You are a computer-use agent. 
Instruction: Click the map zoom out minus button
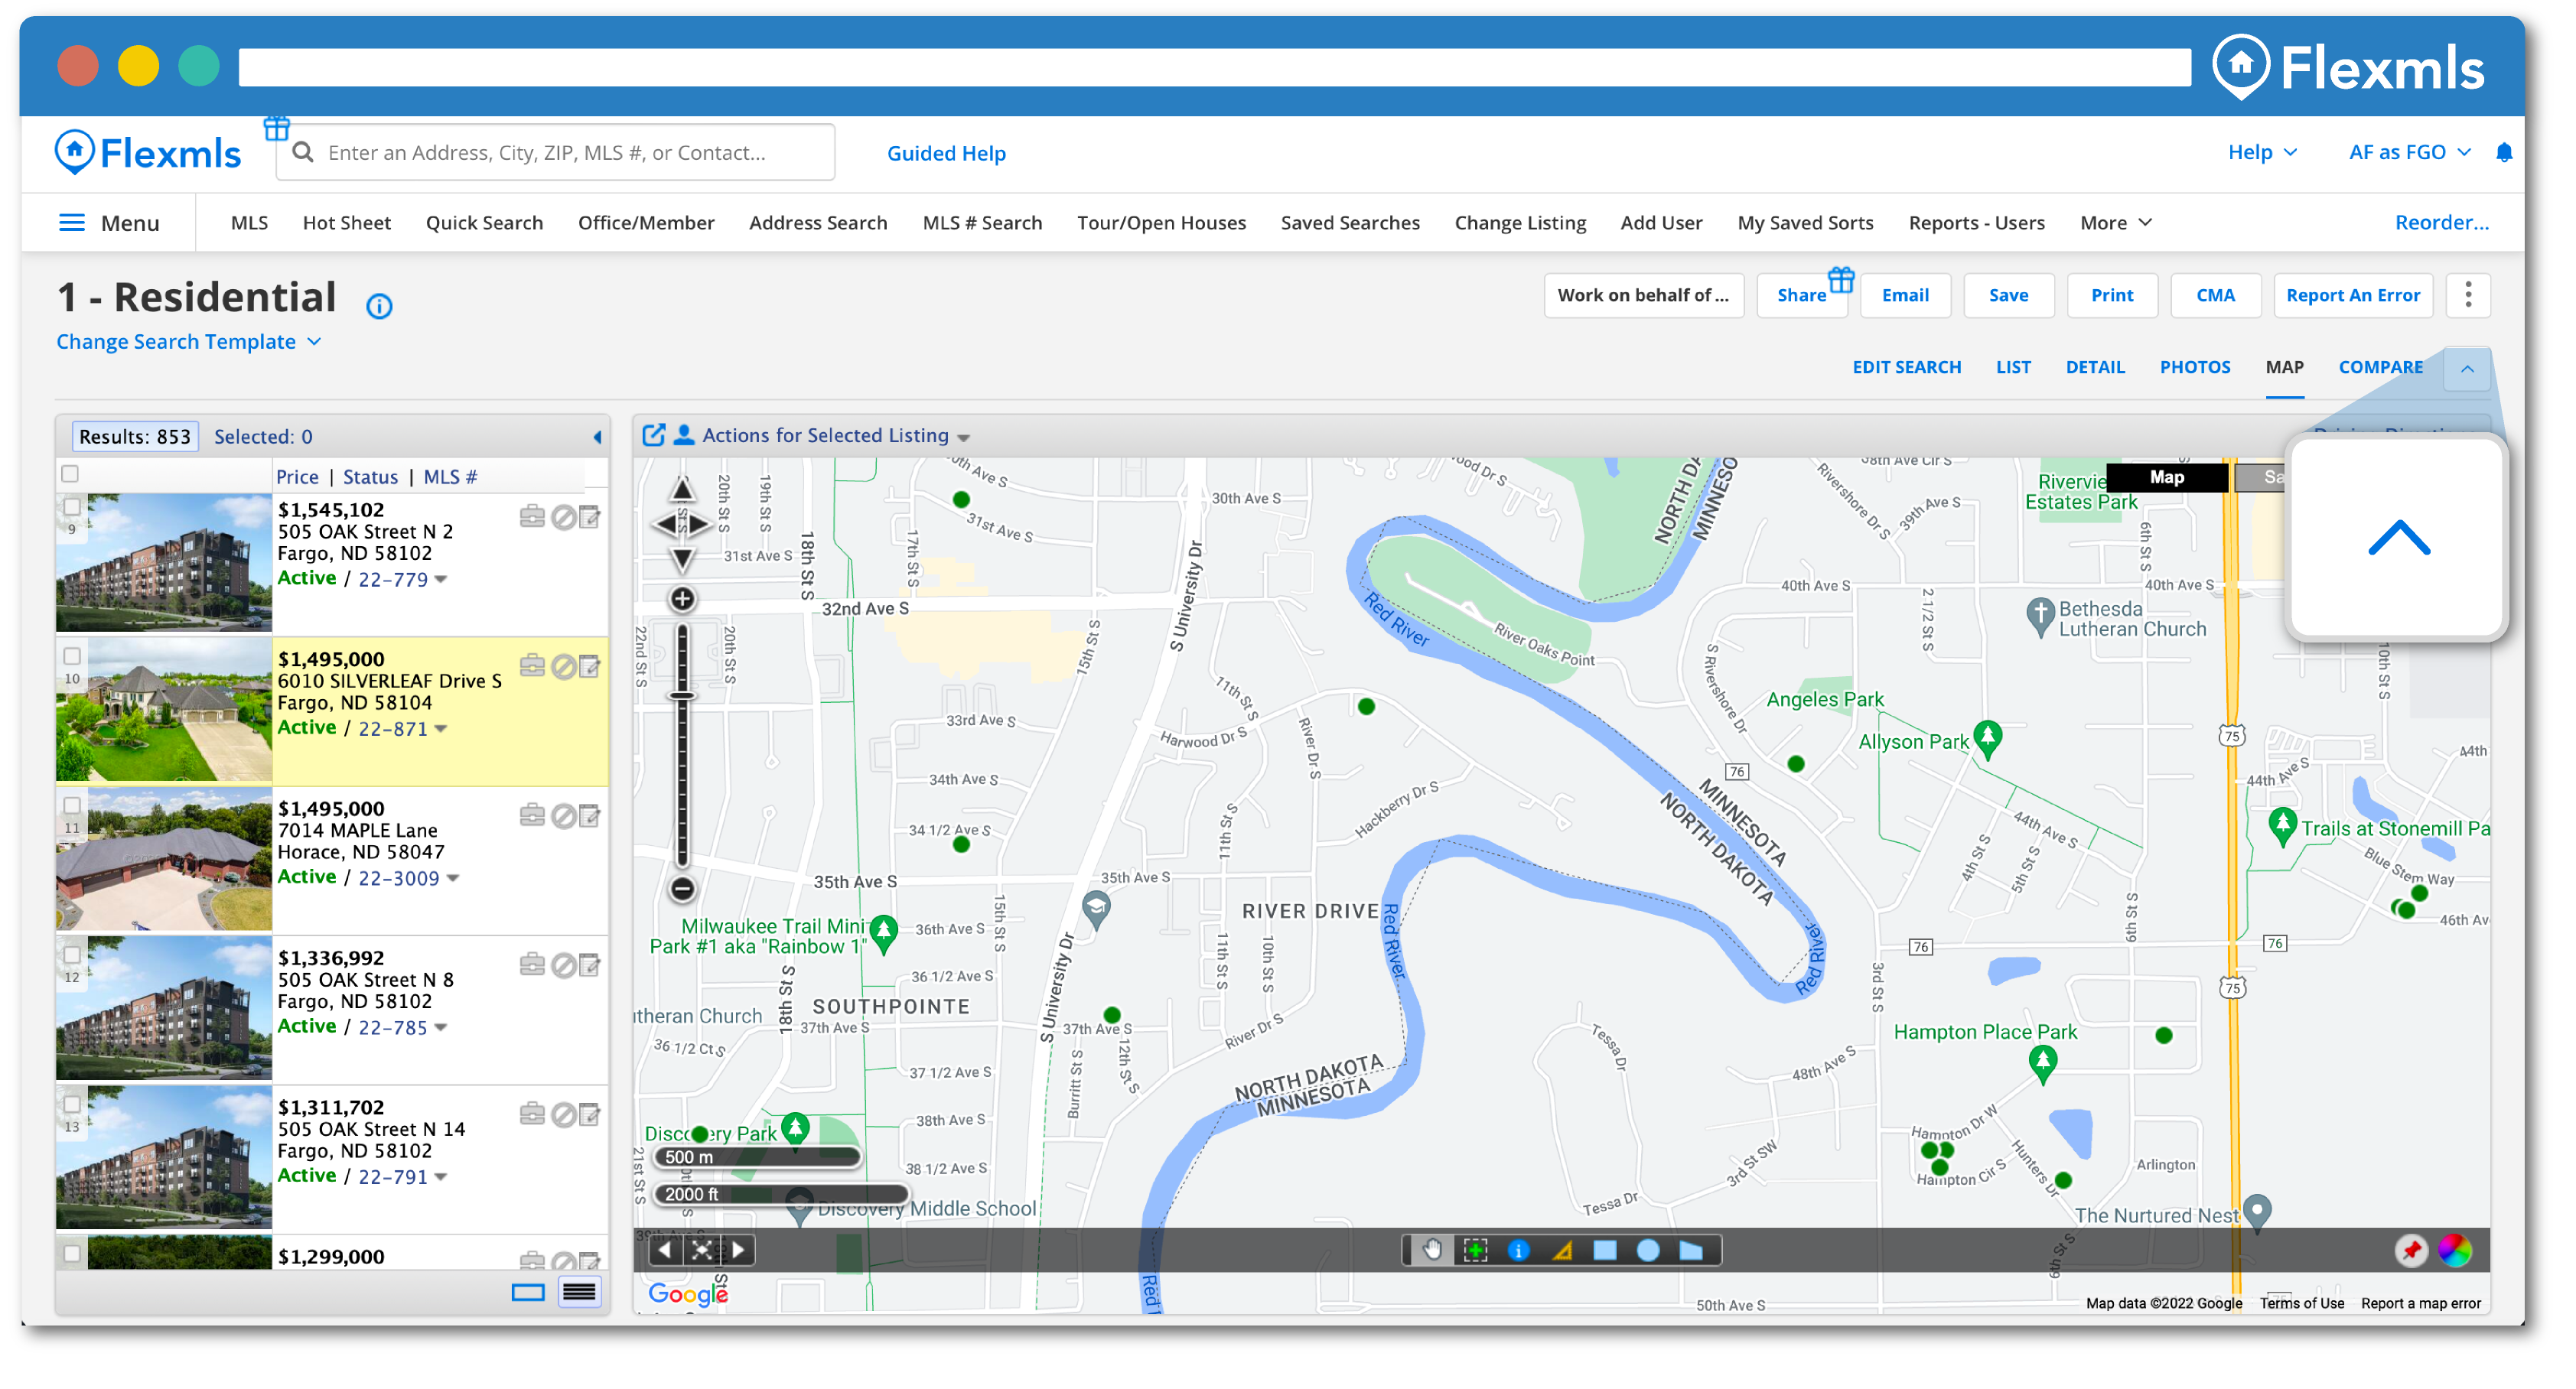coord(682,888)
